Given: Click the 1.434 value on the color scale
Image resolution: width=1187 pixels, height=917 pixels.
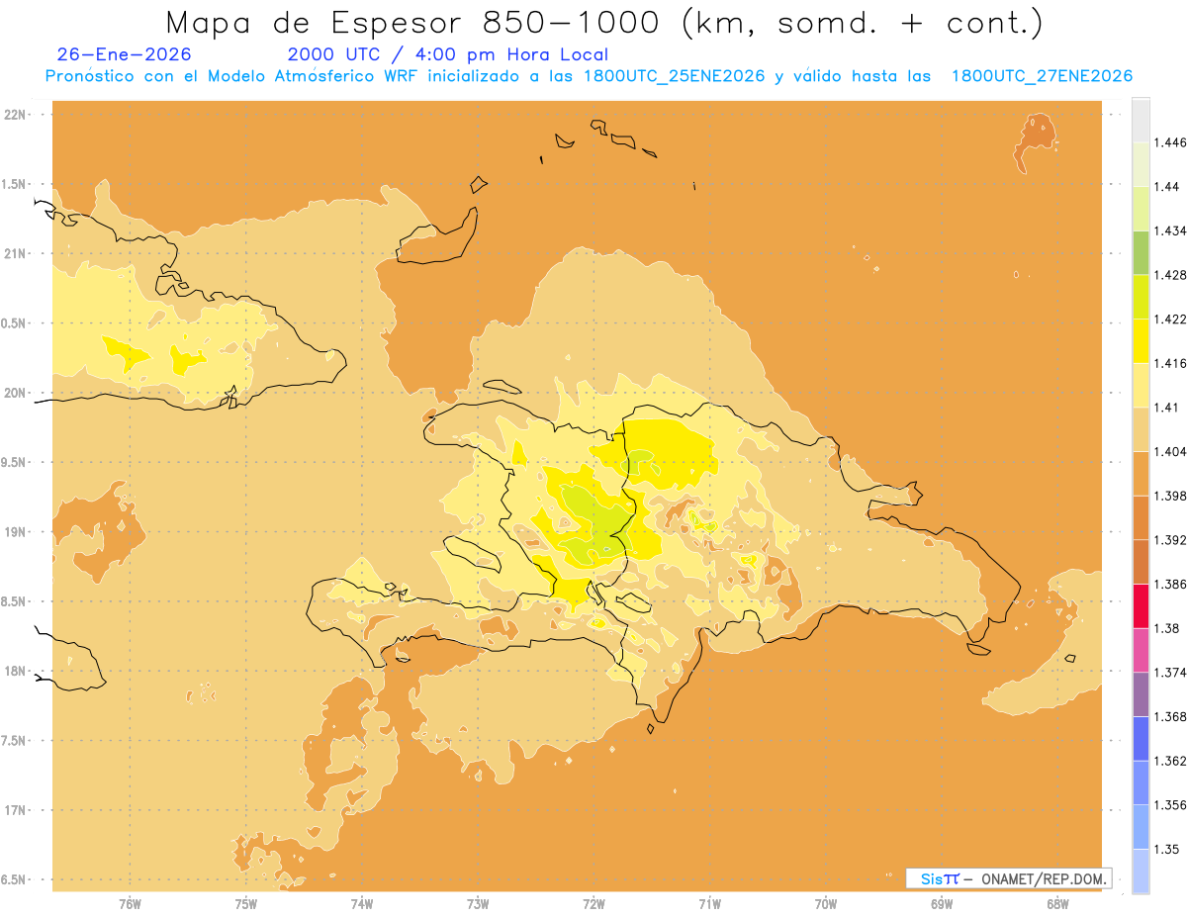Looking at the screenshot, I should [x=1170, y=231].
